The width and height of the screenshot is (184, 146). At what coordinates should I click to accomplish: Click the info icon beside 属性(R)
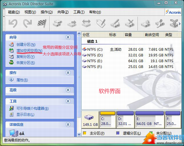[11, 80]
